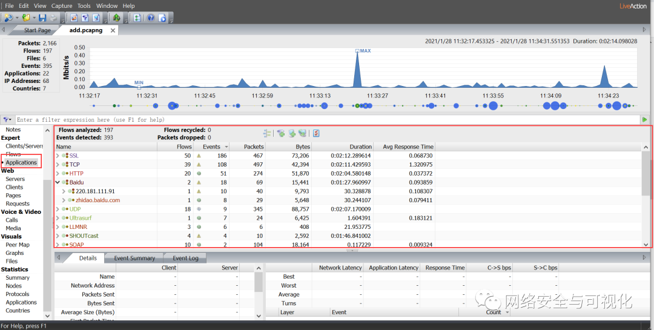Select the LLMNR row name

coord(78,227)
